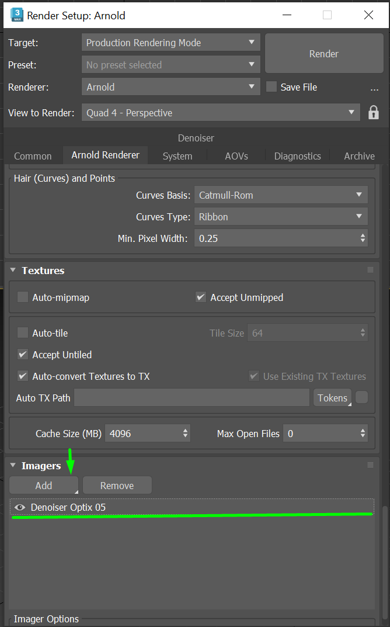The image size is (390, 627).
Task: Open the Textures rollout options grid icon
Action: click(370, 269)
